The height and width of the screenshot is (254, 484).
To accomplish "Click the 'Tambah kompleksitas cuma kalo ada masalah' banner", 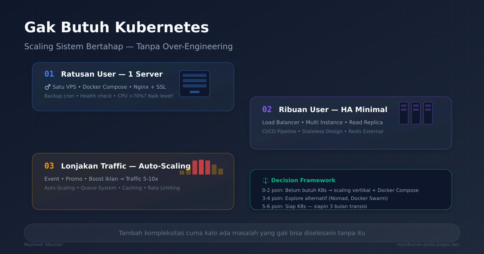I will (242, 233).
